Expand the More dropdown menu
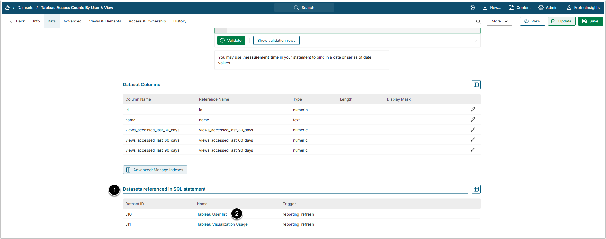Viewport: 606px width, 239px height. point(499,21)
